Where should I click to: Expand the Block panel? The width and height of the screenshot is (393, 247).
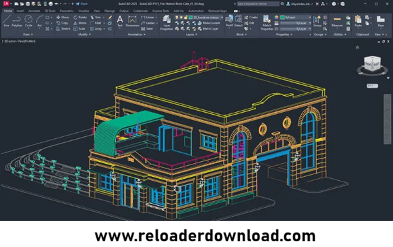click(x=241, y=34)
